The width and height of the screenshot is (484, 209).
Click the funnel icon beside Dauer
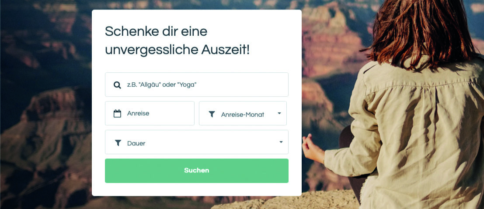pyautogui.click(x=118, y=143)
